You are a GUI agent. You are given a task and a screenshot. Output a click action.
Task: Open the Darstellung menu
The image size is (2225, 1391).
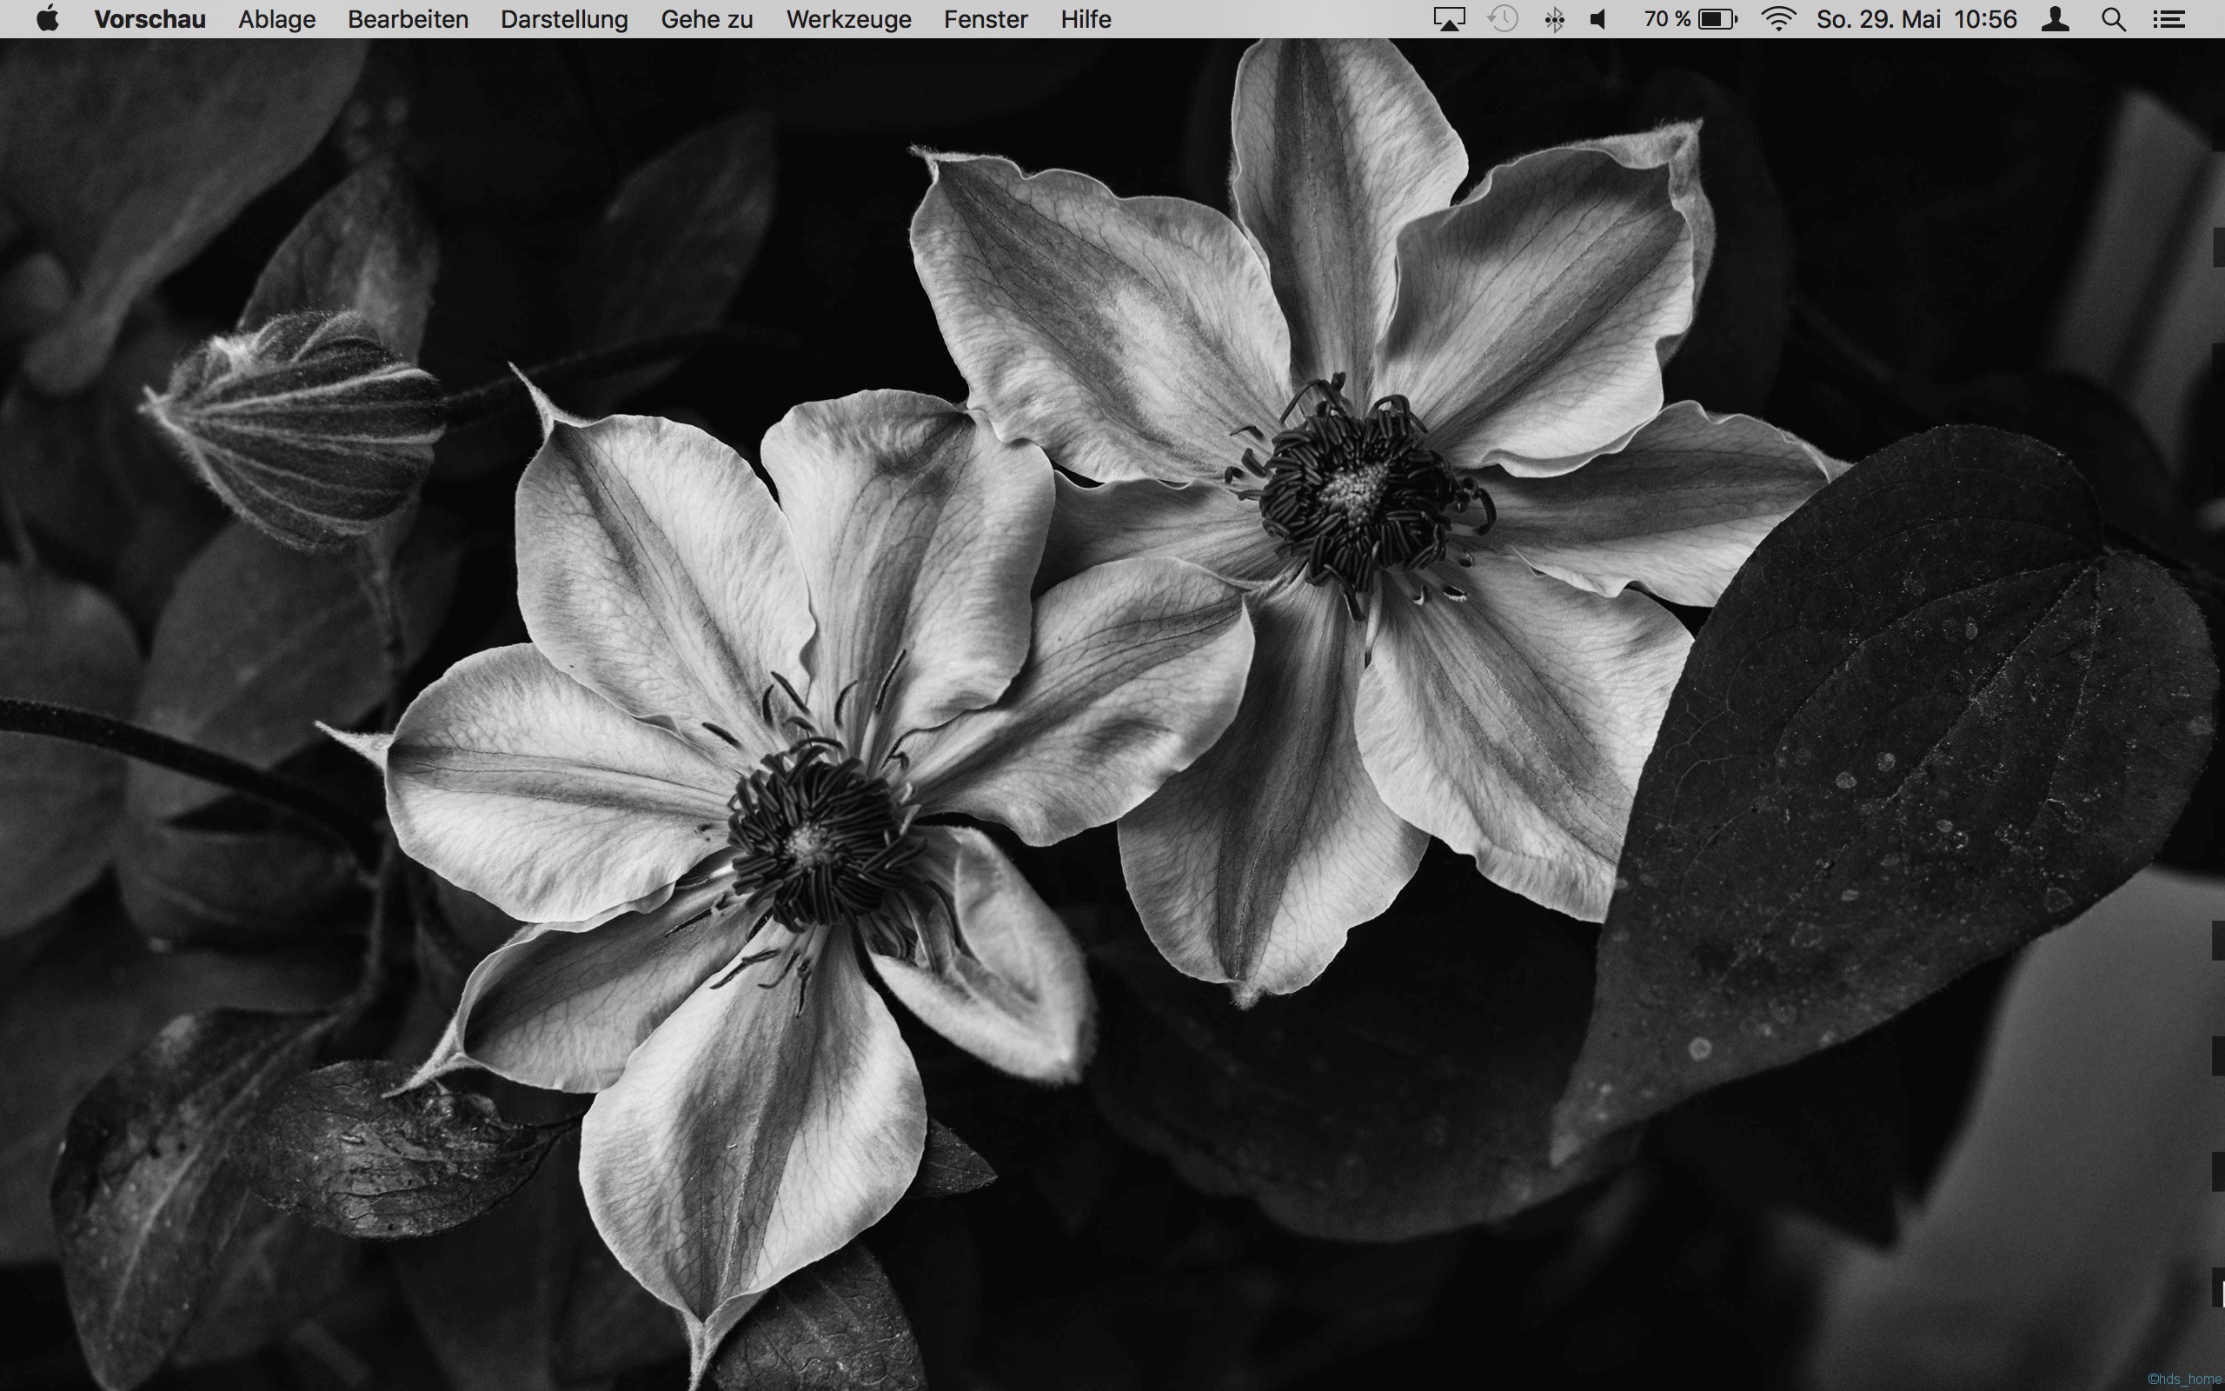coord(565,19)
